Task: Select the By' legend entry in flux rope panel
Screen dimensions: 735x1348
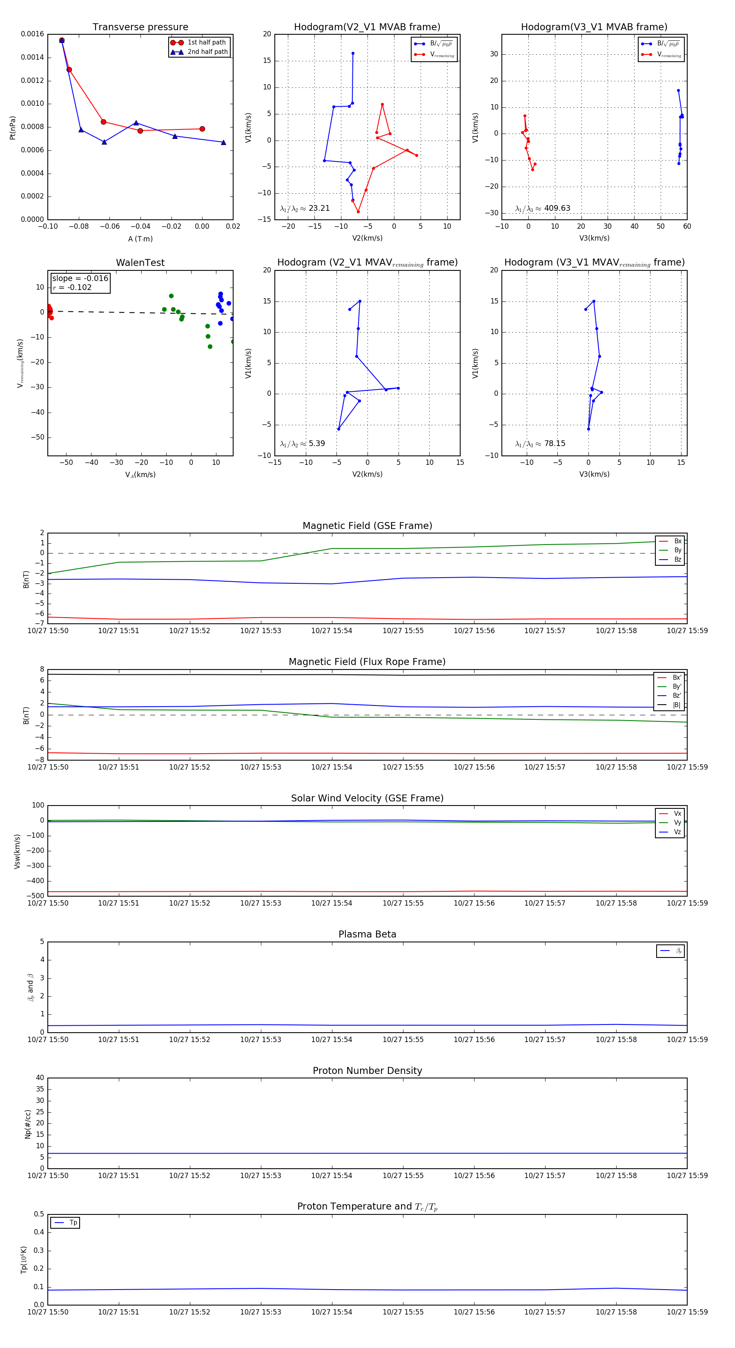Action: click(x=669, y=687)
